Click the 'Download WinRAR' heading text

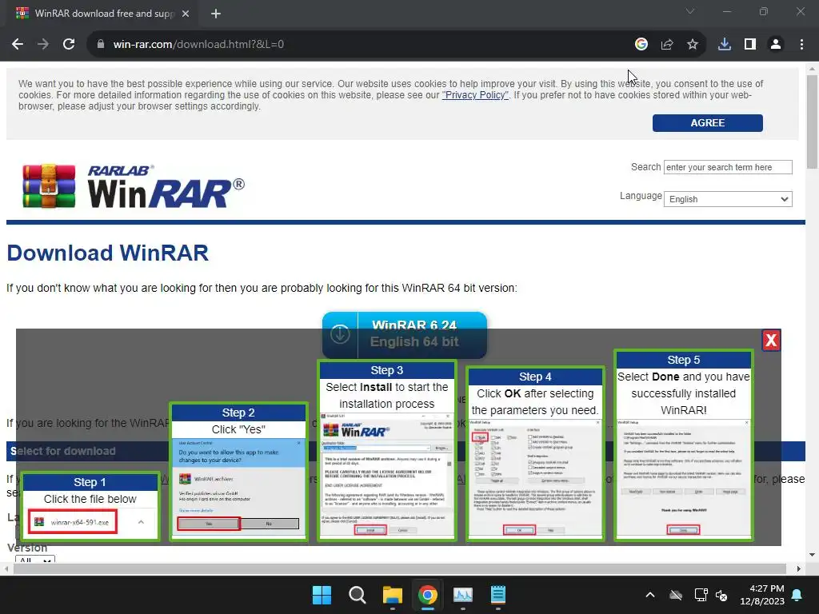coord(108,253)
